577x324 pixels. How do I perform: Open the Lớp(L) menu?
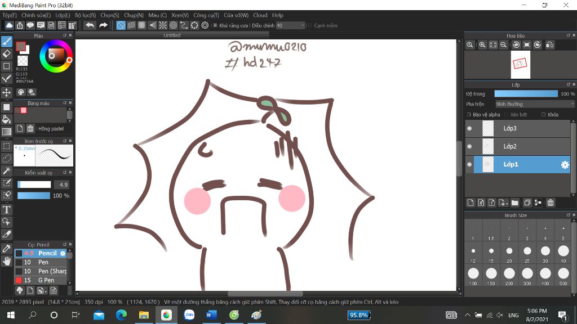point(63,15)
